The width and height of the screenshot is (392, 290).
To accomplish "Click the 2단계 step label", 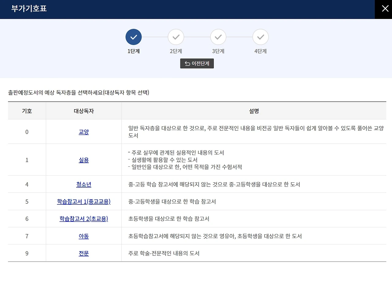I will (176, 51).
